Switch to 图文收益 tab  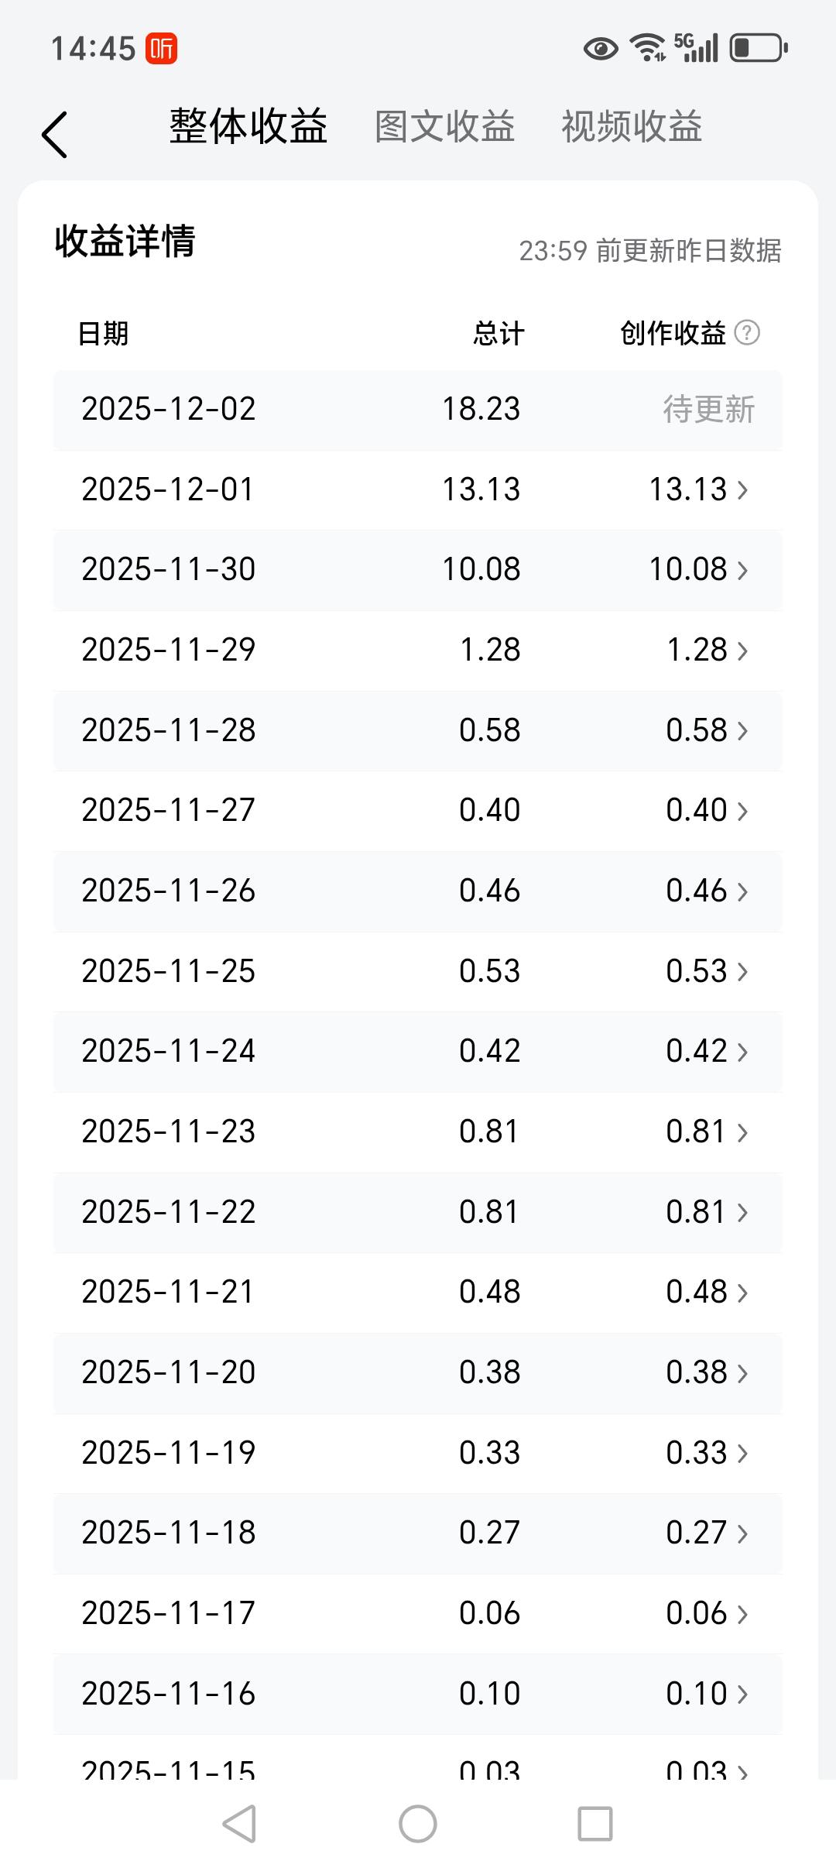coord(444,127)
